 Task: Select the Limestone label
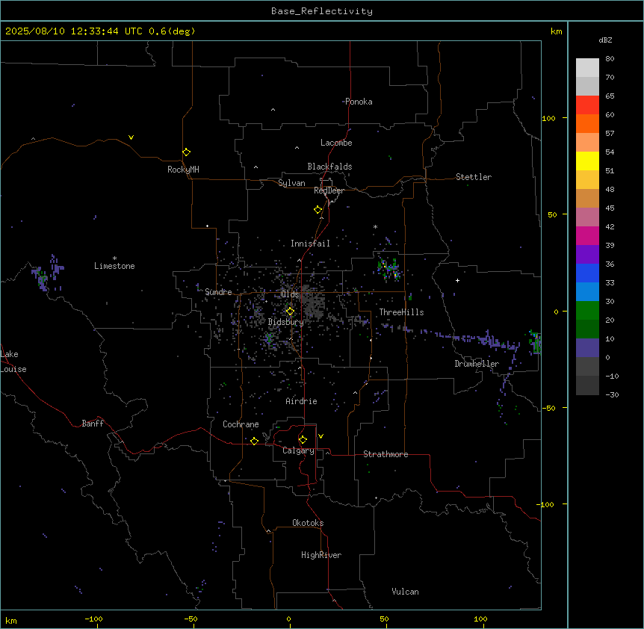click(x=114, y=266)
